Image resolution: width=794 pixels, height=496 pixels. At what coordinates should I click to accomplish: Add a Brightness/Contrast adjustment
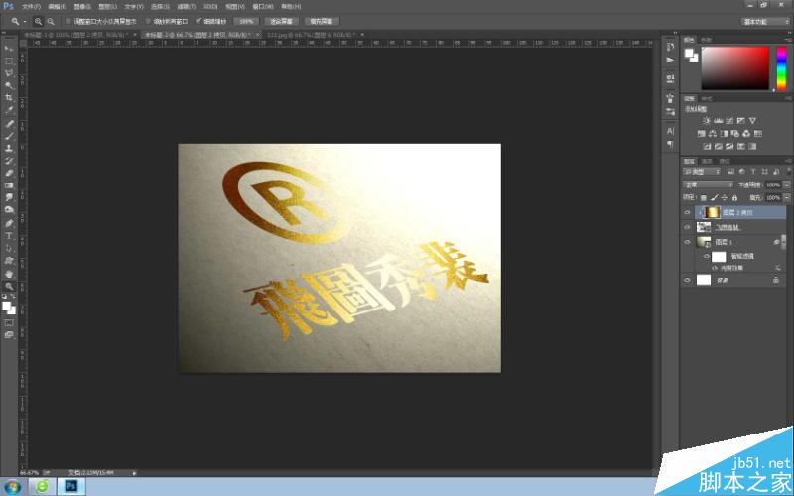tap(707, 120)
